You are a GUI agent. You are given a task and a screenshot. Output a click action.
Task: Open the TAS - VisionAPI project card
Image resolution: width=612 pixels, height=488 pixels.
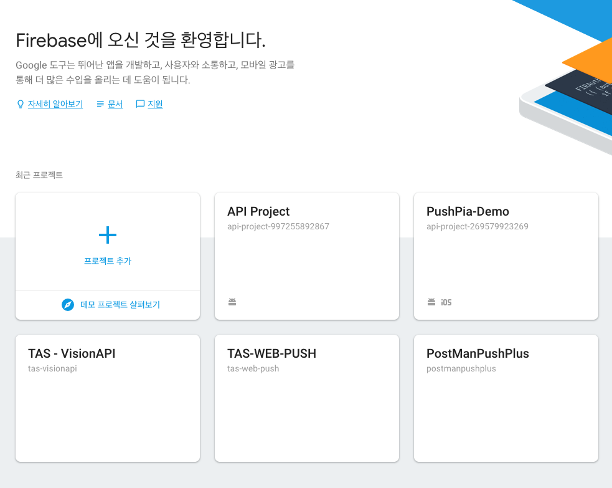tap(108, 398)
